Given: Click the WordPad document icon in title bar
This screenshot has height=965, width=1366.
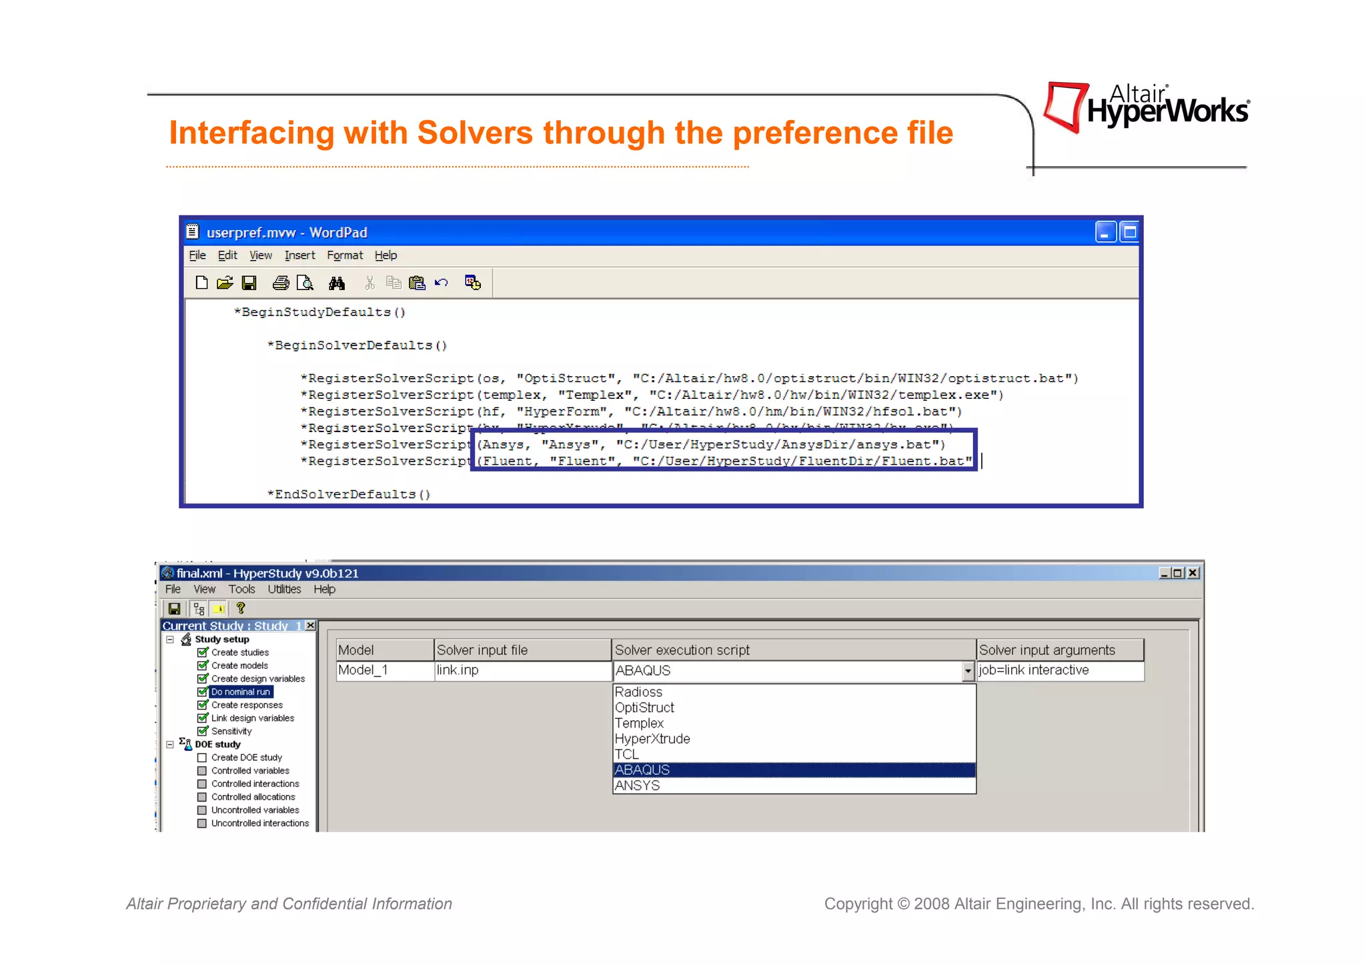Looking at the screenshot, I should [192, 231].
